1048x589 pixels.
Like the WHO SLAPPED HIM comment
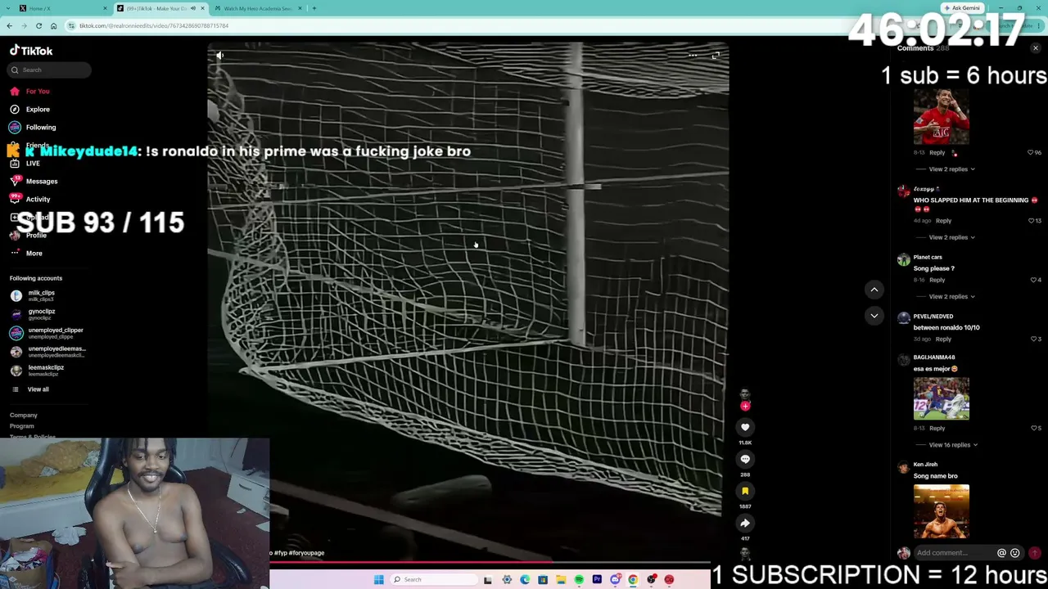(1031, 221)
